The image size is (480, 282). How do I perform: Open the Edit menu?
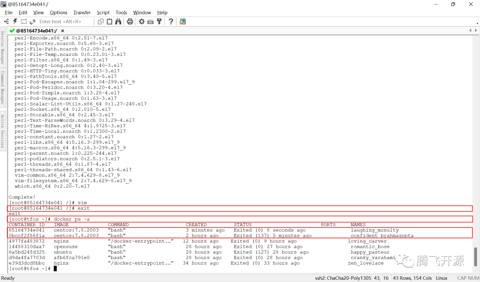(23, 12)
